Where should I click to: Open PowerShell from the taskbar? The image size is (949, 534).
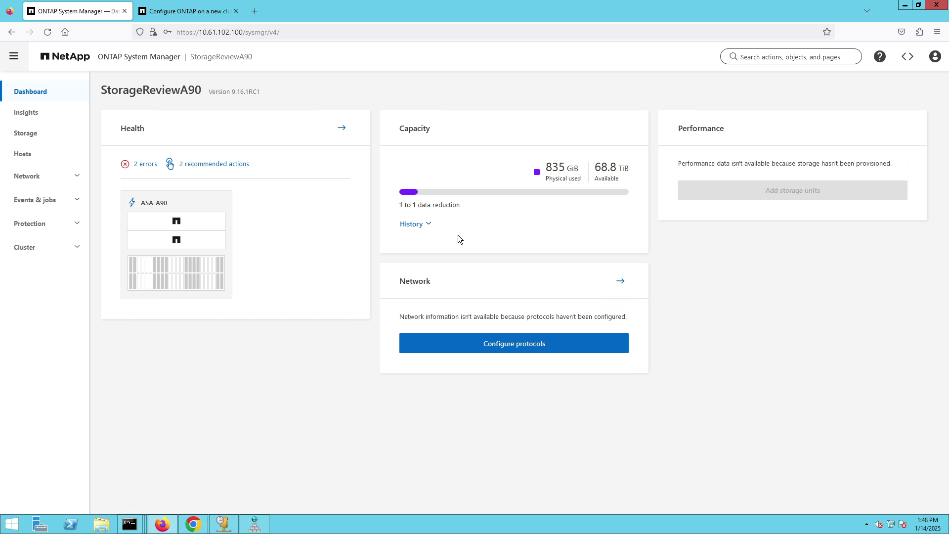[71, 524]
